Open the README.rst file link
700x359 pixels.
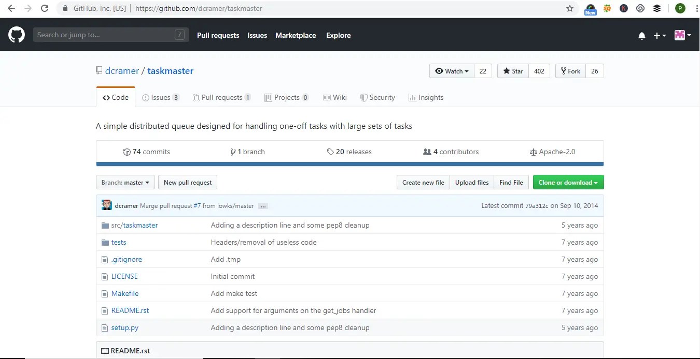130,310
